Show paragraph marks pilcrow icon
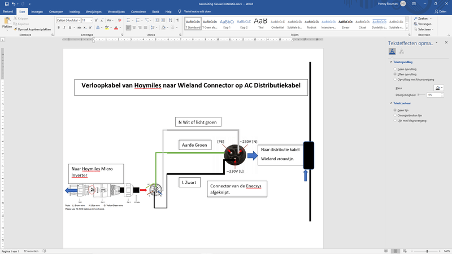452x254 pixels. 177,20
